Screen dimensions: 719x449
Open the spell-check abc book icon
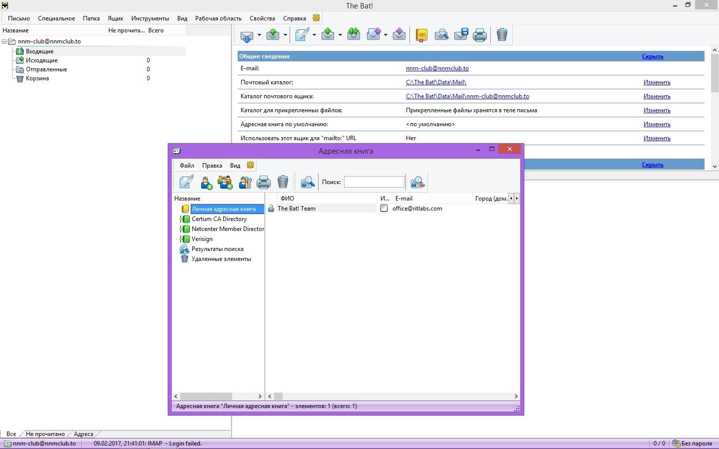[x=422, y=35]
